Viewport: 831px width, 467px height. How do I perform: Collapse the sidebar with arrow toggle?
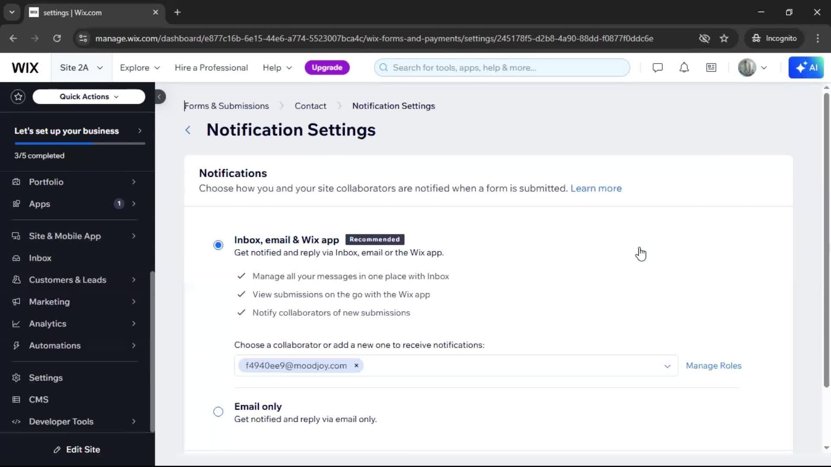tap(159, 97)
